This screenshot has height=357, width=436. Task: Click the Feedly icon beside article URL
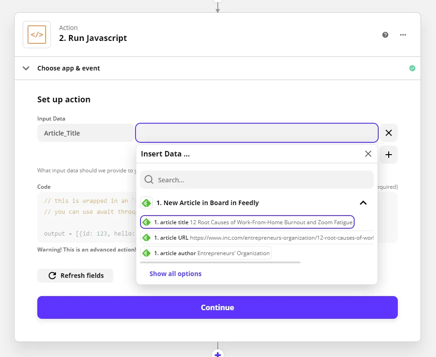click(x=146, y=238)
